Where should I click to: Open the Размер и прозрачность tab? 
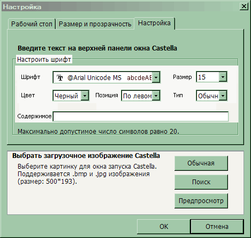click(x=95, y=24)
